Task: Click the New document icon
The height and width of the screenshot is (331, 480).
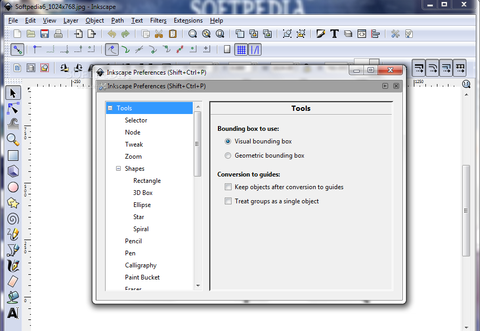Action: pyautogui.click(x=17, y=34)
